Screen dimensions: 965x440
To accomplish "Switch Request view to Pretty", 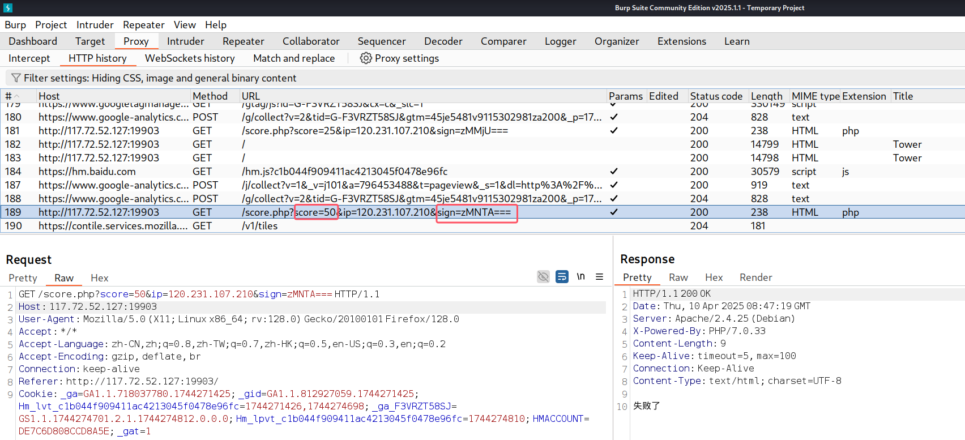I will [x=23, y=278].
